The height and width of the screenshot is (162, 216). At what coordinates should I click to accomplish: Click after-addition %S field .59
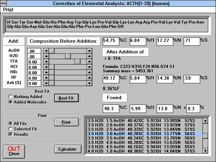click(192, 79)
